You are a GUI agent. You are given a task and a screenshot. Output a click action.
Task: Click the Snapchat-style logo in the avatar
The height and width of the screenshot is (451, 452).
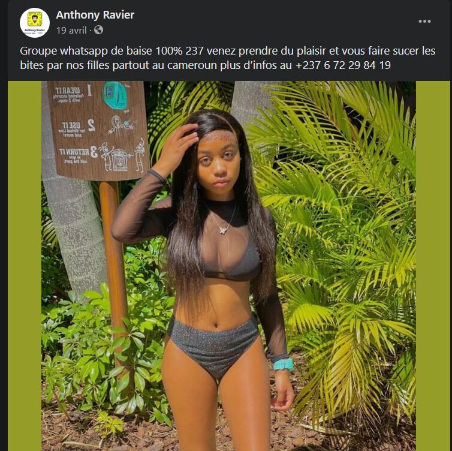[x=35, y=20]
